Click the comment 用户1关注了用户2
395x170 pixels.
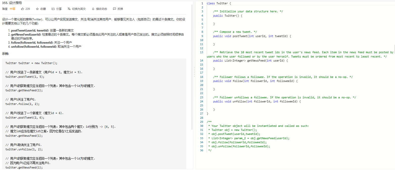tap(21, 99)
